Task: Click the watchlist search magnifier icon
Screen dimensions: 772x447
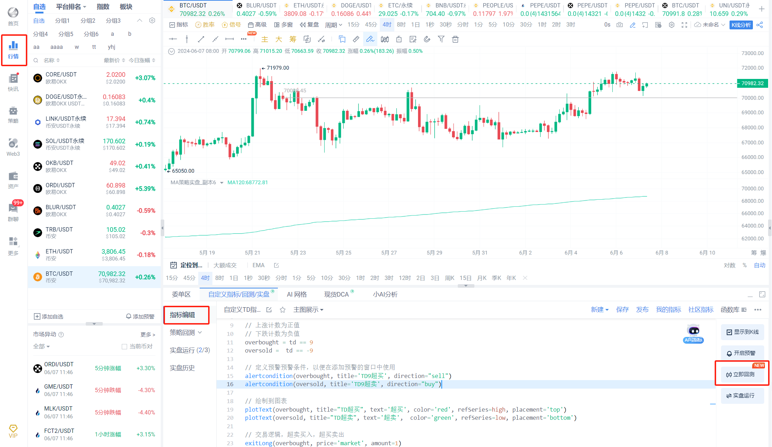Action: [36, 61]
